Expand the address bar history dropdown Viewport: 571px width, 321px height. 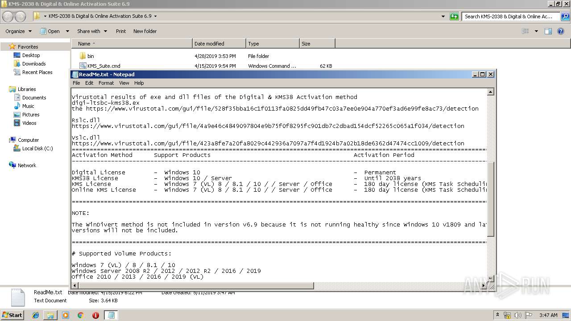click(x=443, y=16)
